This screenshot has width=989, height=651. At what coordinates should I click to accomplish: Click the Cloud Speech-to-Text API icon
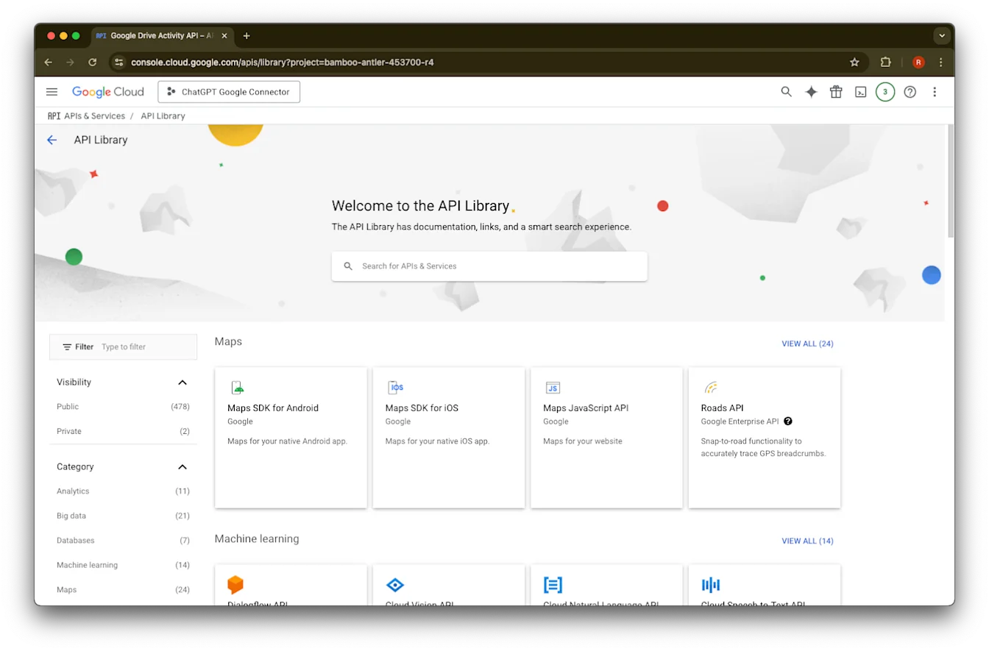[711, 586]
